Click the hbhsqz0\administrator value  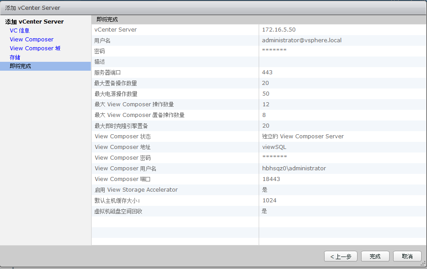(x=294, y=169)
